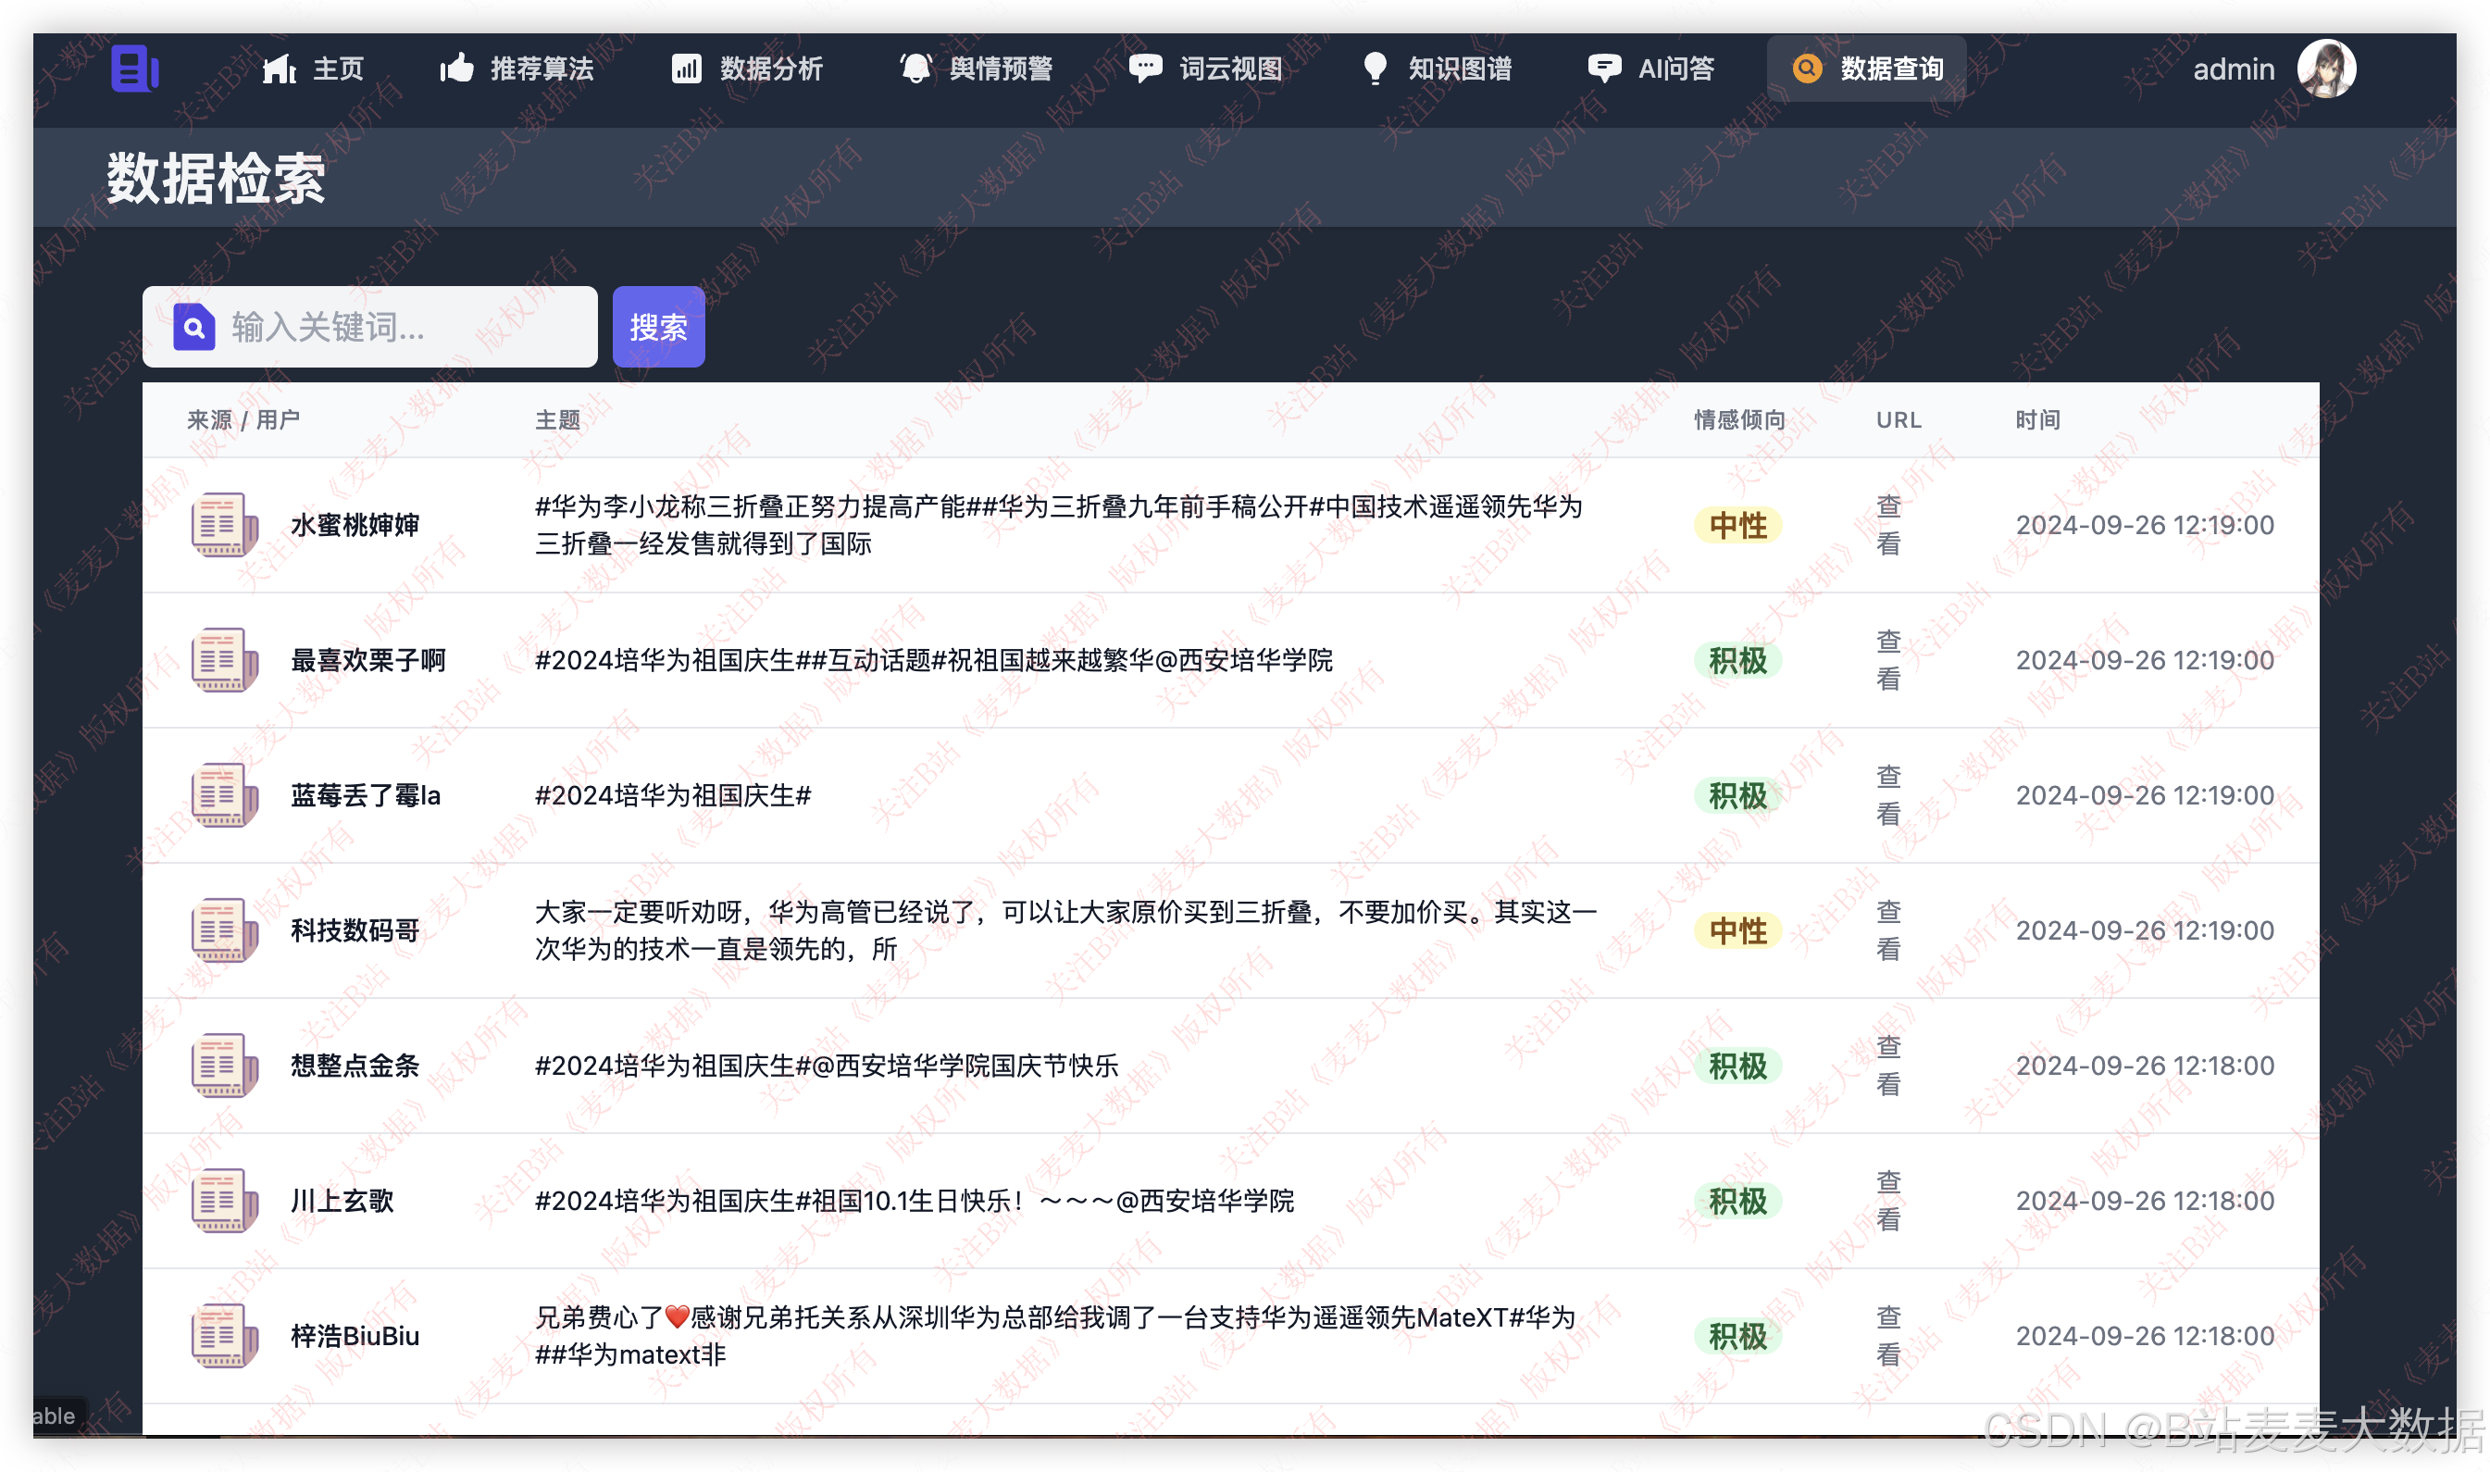The height and width of the screenshot is (1472, 2490).
Task: Click the thumbs-up icon for 推荐算法
Action: point(457,69)
